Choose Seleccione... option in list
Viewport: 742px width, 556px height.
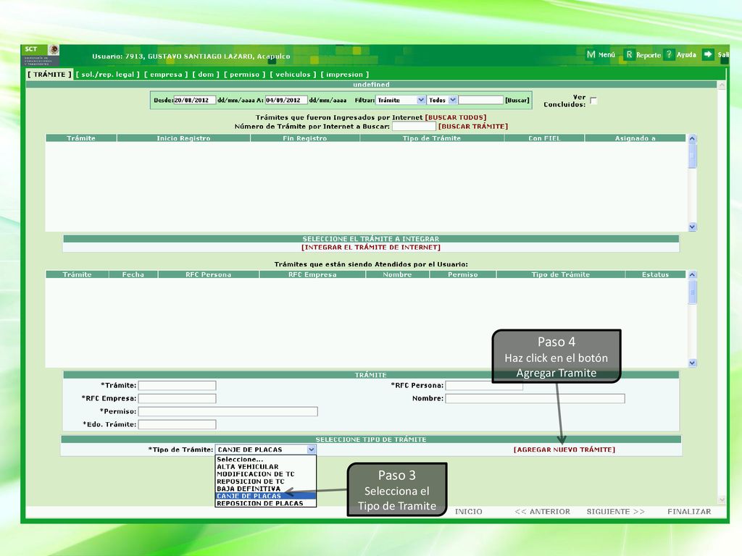(265, 459)
